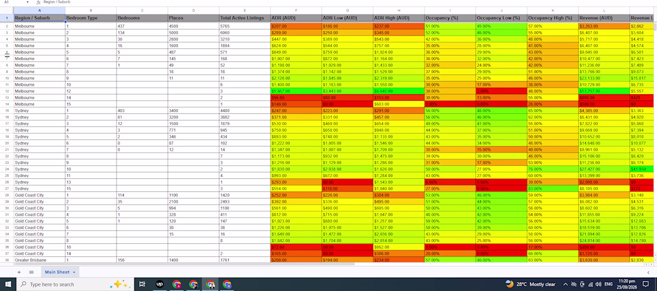Select column E header
Viewport: 657px width, 291px height.
pos(245,10)
